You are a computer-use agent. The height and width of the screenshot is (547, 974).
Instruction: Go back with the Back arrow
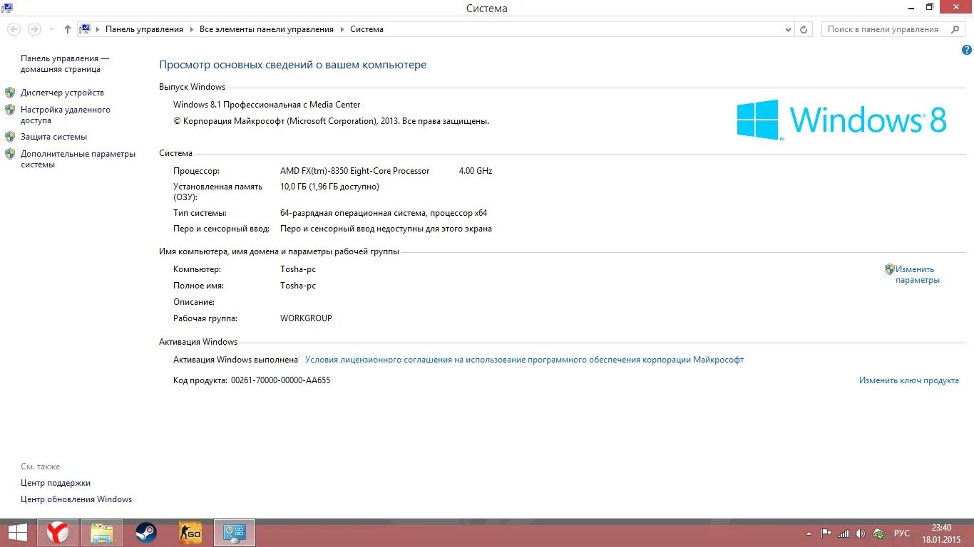click(14, 29)
